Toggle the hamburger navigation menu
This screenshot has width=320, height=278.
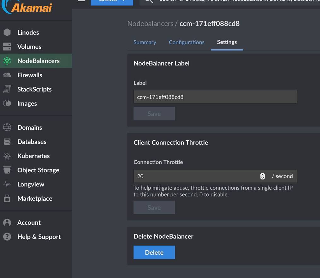pyautogui.click(x=81, y=1)
